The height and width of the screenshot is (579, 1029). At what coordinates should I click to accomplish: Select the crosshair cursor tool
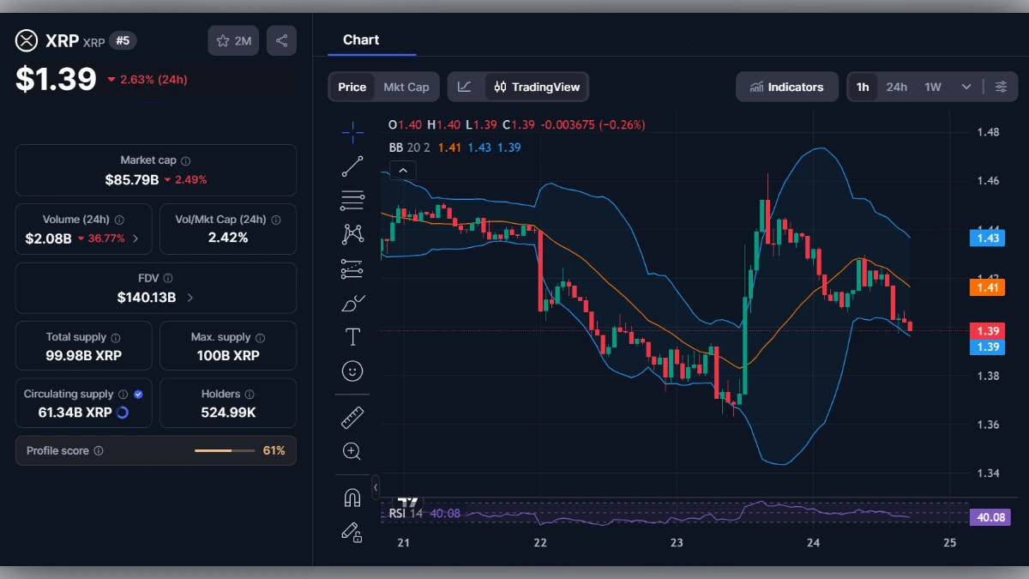pos(352,132)
